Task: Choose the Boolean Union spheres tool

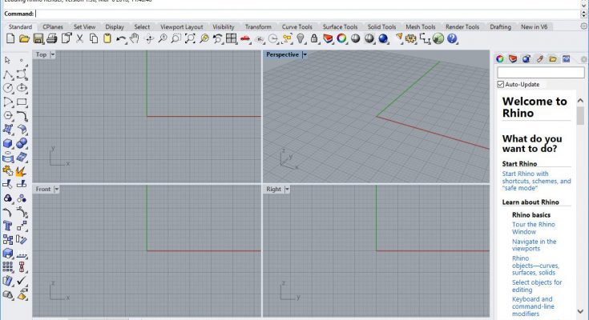Action: tap(22, 143)
